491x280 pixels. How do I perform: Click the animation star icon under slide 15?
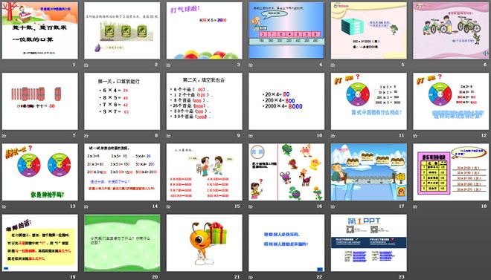pyautogui.click(x=168, y=206)
